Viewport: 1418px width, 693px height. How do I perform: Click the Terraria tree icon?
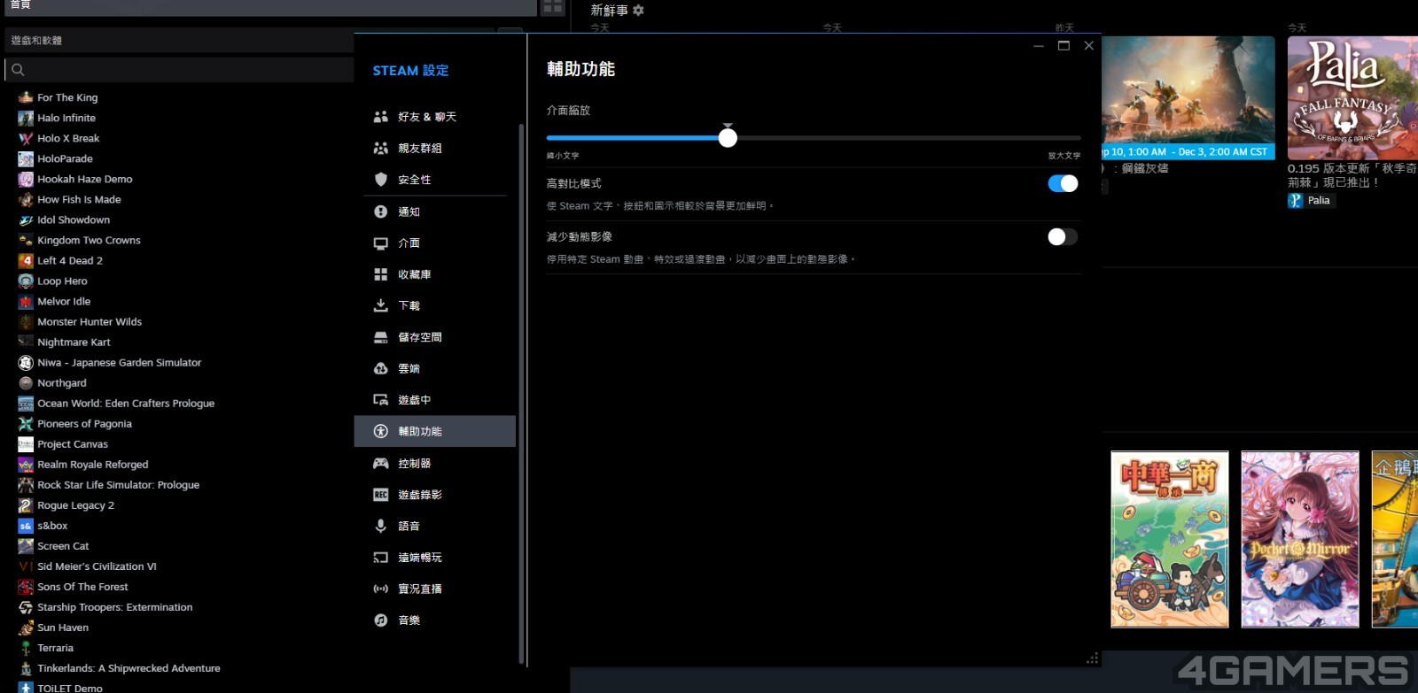26,647
